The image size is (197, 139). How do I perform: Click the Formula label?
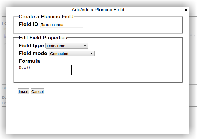point(29,61)
